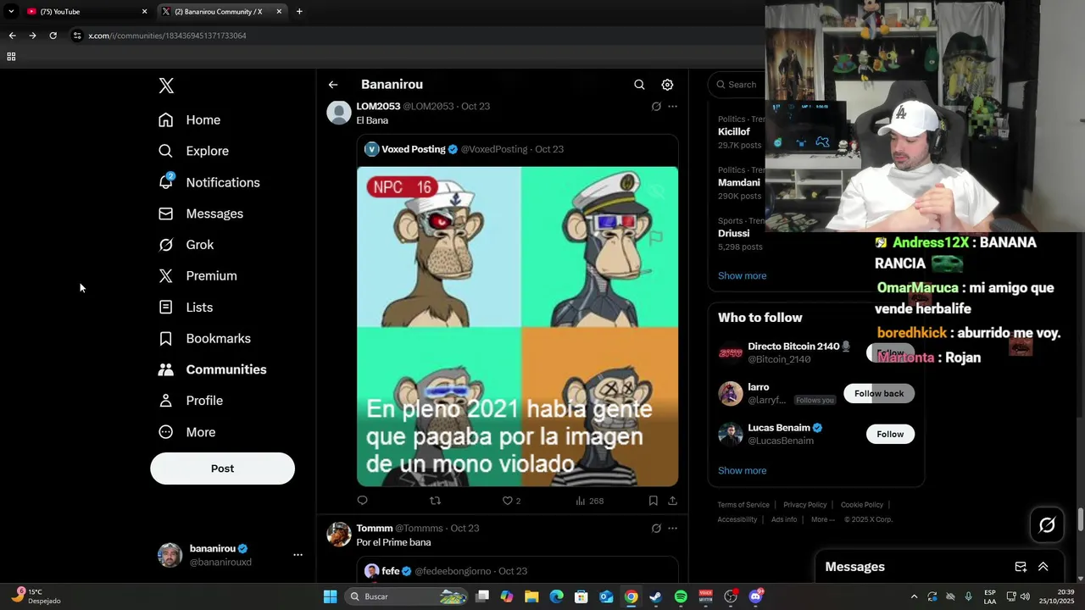This screenshot has height=610, width=1085.
Task: Reload the page
Action: pyautogui.click(x=53, y=36)
